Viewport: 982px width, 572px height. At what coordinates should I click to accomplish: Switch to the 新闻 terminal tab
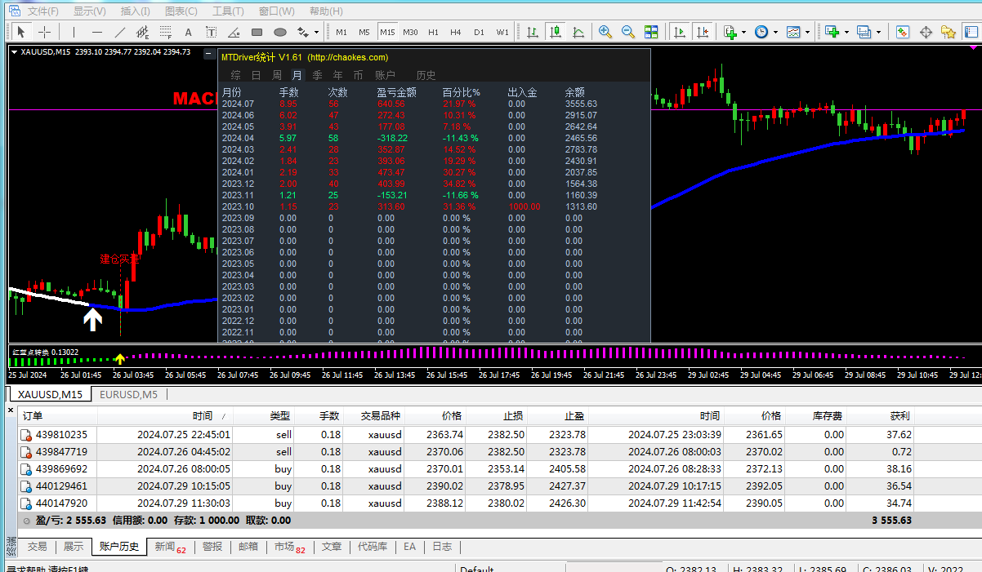(x=170, y=547)
